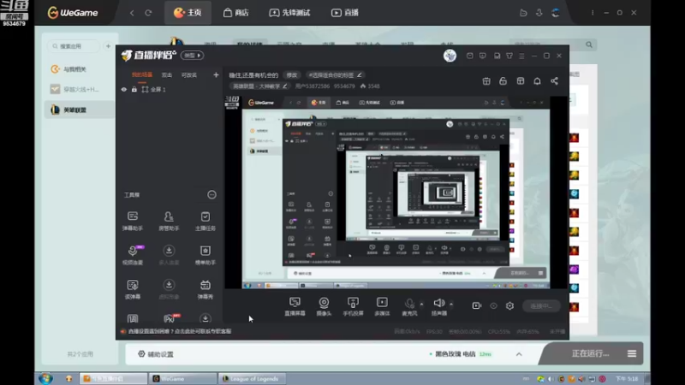Image resolution: width=685 pixels, height=385 pixels.
Task: Select 与我相关 in WeGame sidebar
Action: [79, 69]
